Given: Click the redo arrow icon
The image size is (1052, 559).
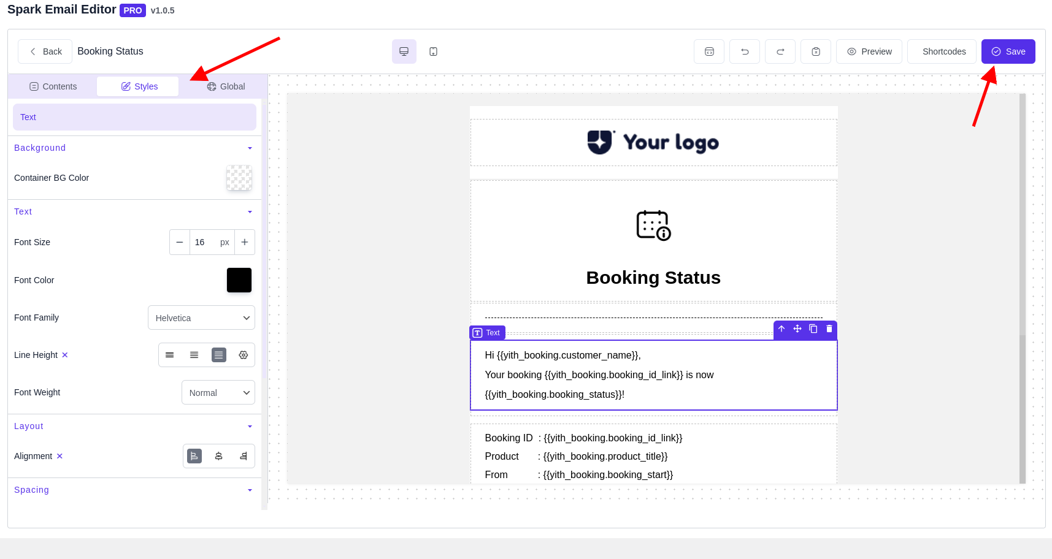Looking at the screenshot, I should 780,51.
